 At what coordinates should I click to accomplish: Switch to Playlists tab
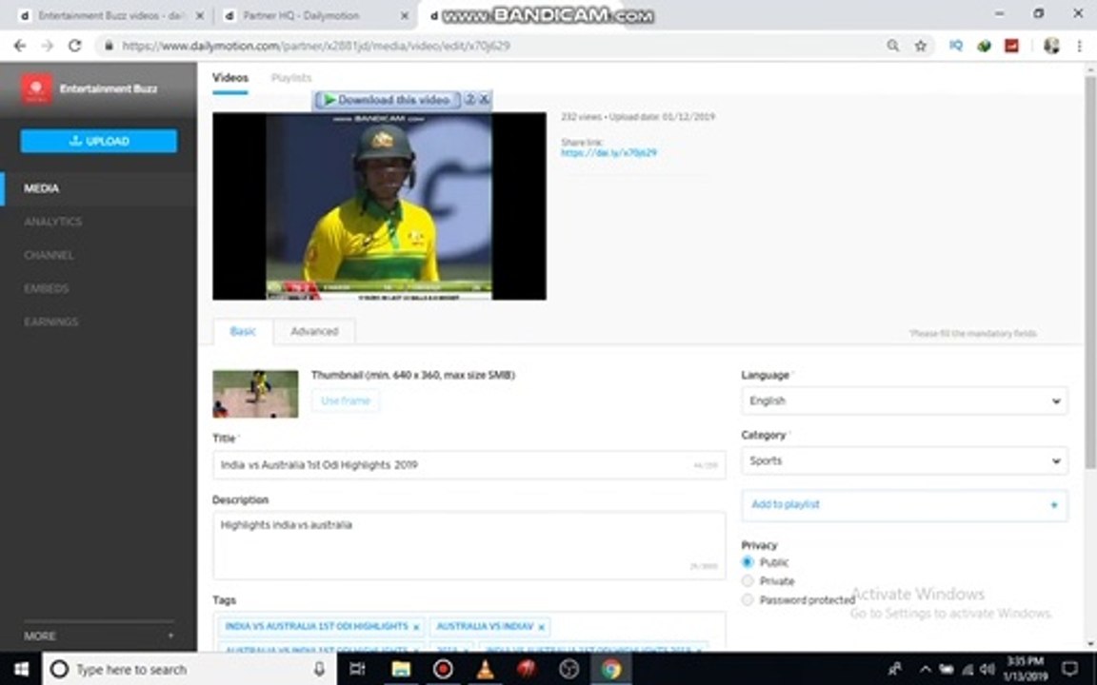point(291,78)
